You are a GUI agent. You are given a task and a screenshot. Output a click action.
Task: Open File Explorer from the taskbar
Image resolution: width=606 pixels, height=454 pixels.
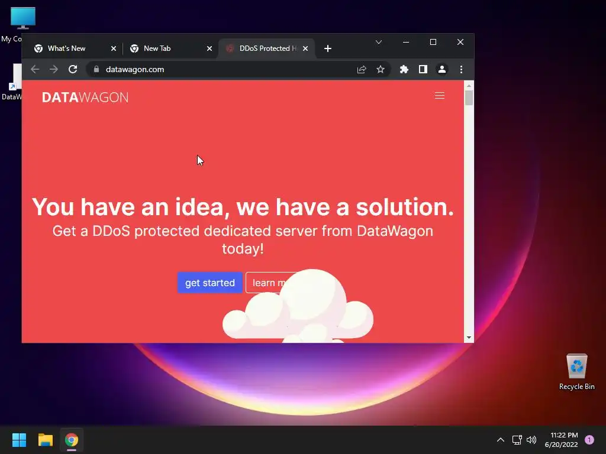point(45,440)
